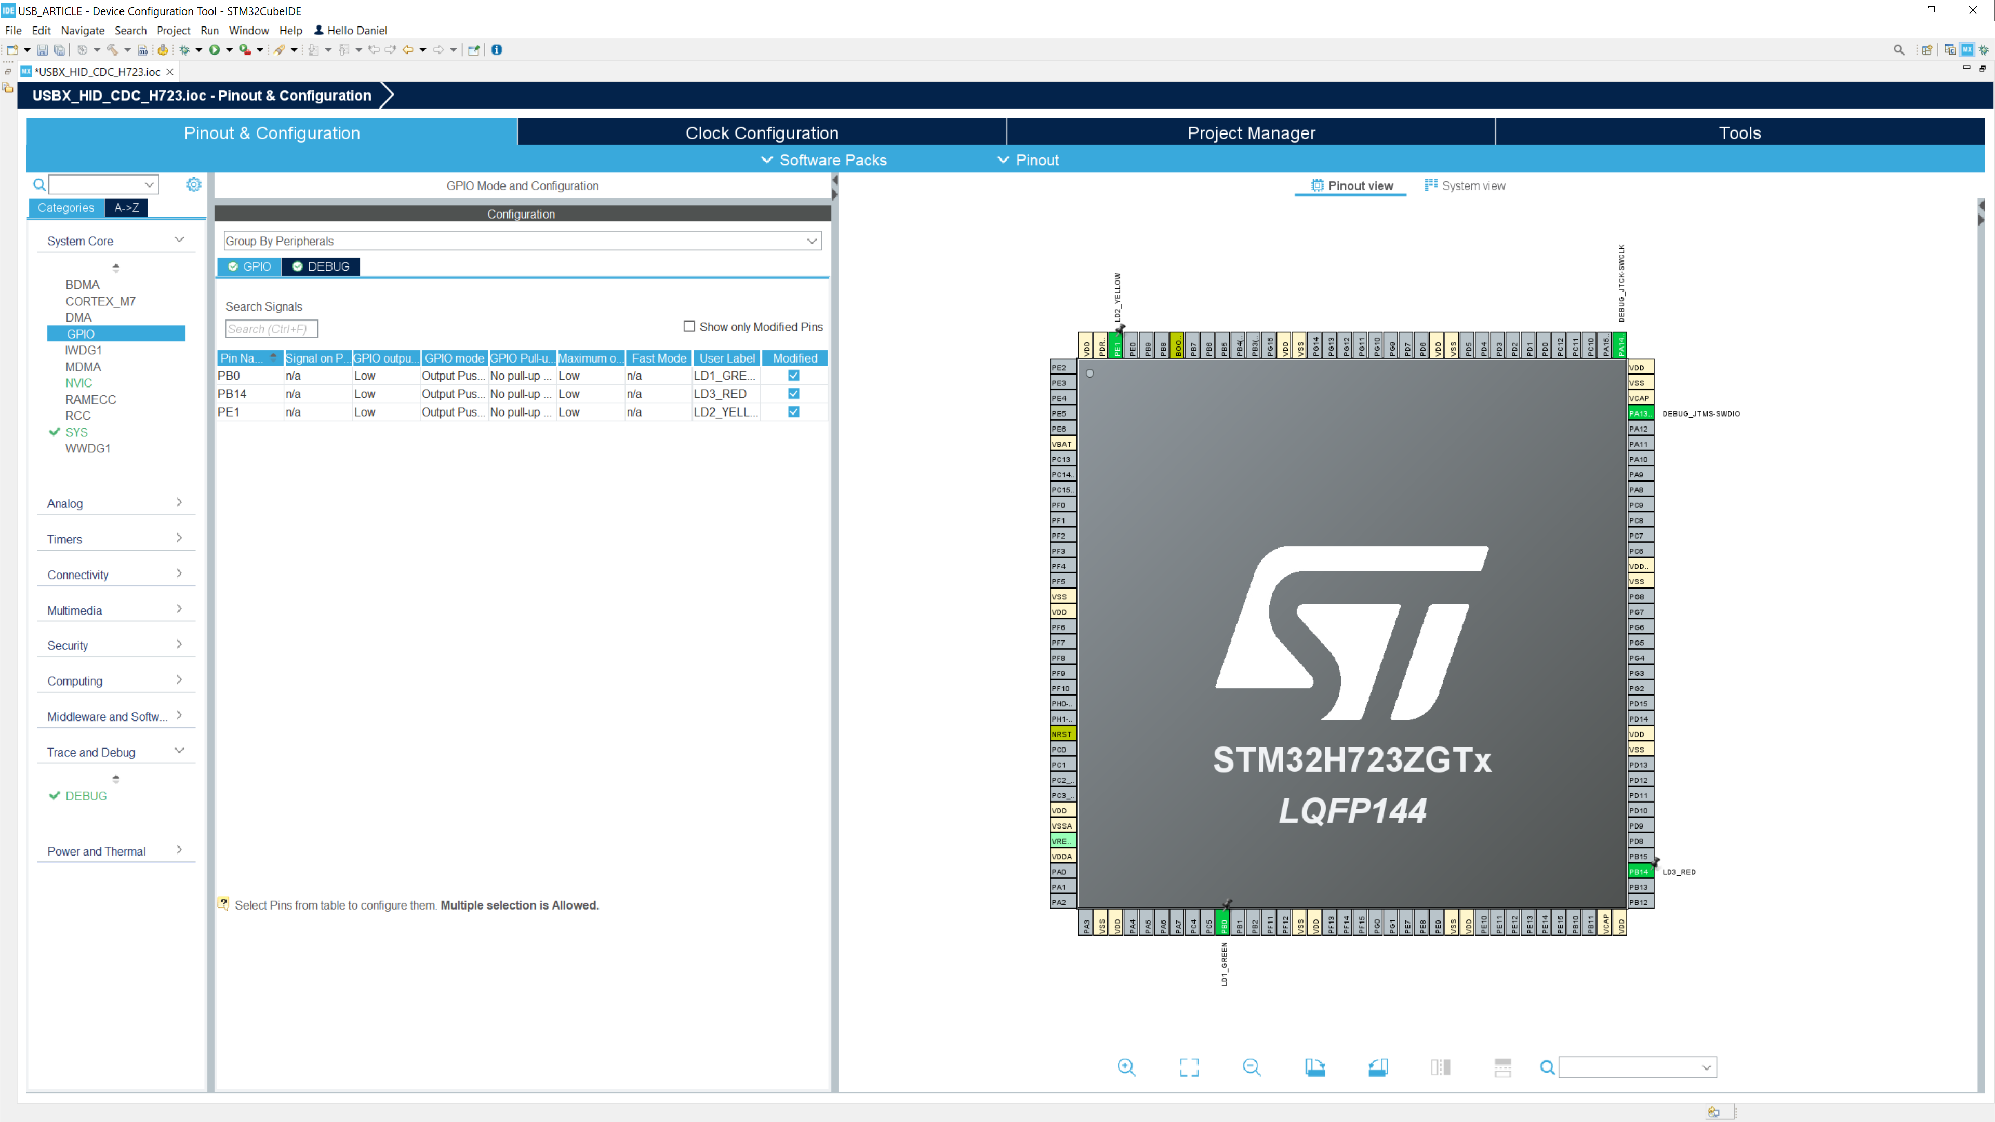The image size is (1995, 1122).
Task: Enable Show only Modified Pins
Action: click(x=688, y=326)
